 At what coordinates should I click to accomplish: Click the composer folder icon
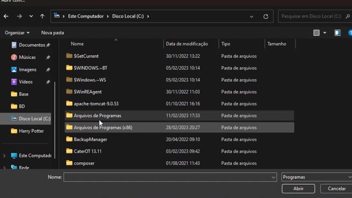(69, 163)
